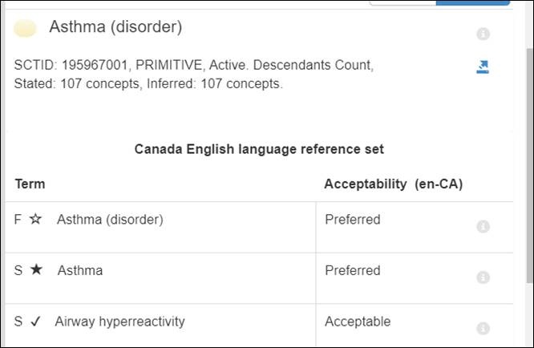Click the blue button at top right
534x348 pixels.
(473, 2)
